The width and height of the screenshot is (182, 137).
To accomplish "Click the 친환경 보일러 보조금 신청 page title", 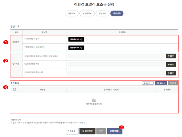I will pos(94,4).
